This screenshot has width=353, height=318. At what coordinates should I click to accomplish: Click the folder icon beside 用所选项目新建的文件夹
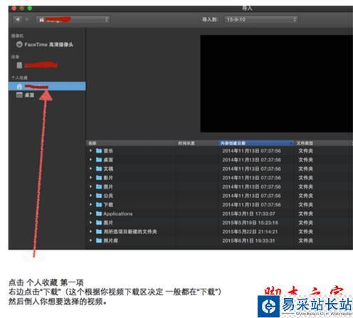(99, 231)
